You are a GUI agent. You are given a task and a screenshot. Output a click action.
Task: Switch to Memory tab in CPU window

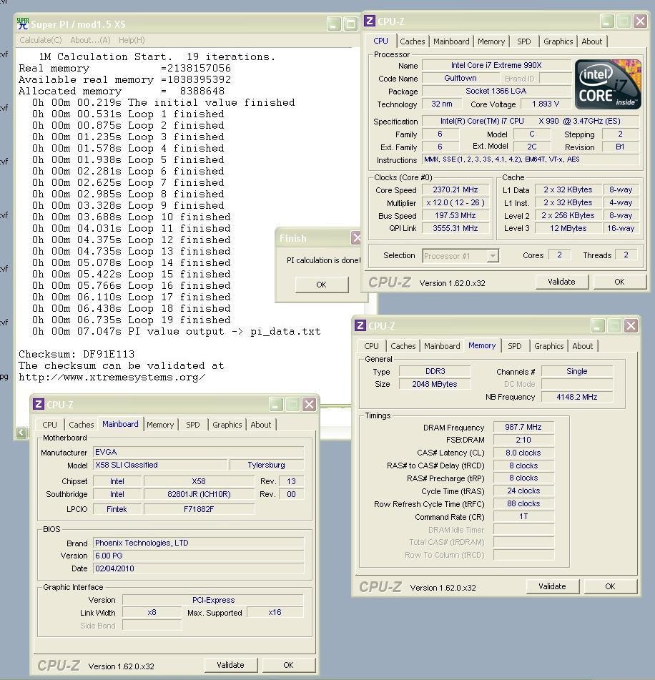point(491,41)
